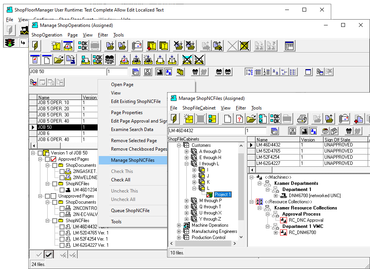This screenshot has width=370, height=269.
Task: Open the Filter menu in Manage ShopNCFiles
Action: 241,108
